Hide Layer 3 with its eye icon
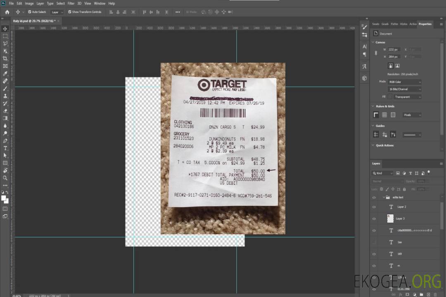This screenshot has height=297, width=446. coord(374,219)
